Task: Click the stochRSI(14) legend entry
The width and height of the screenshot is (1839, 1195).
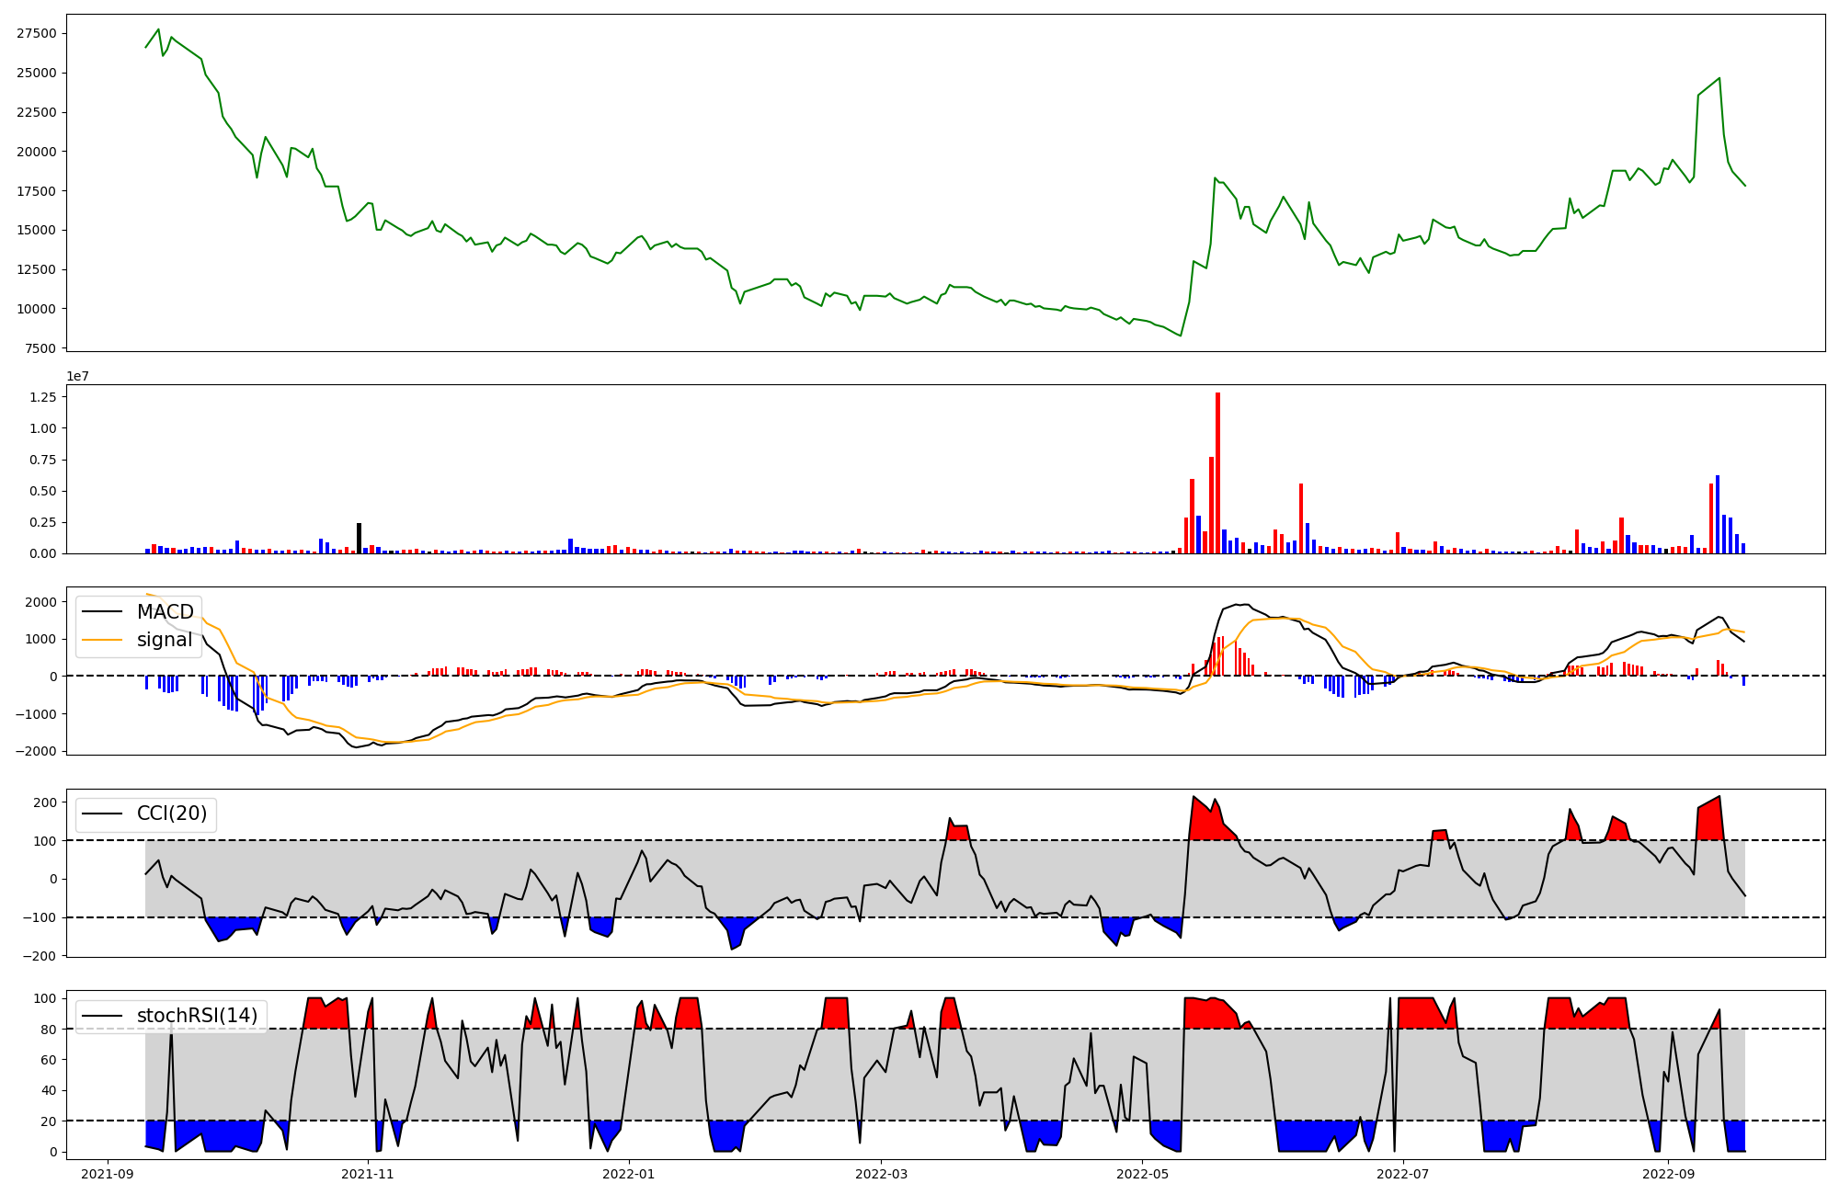Action: point(197,1016)
